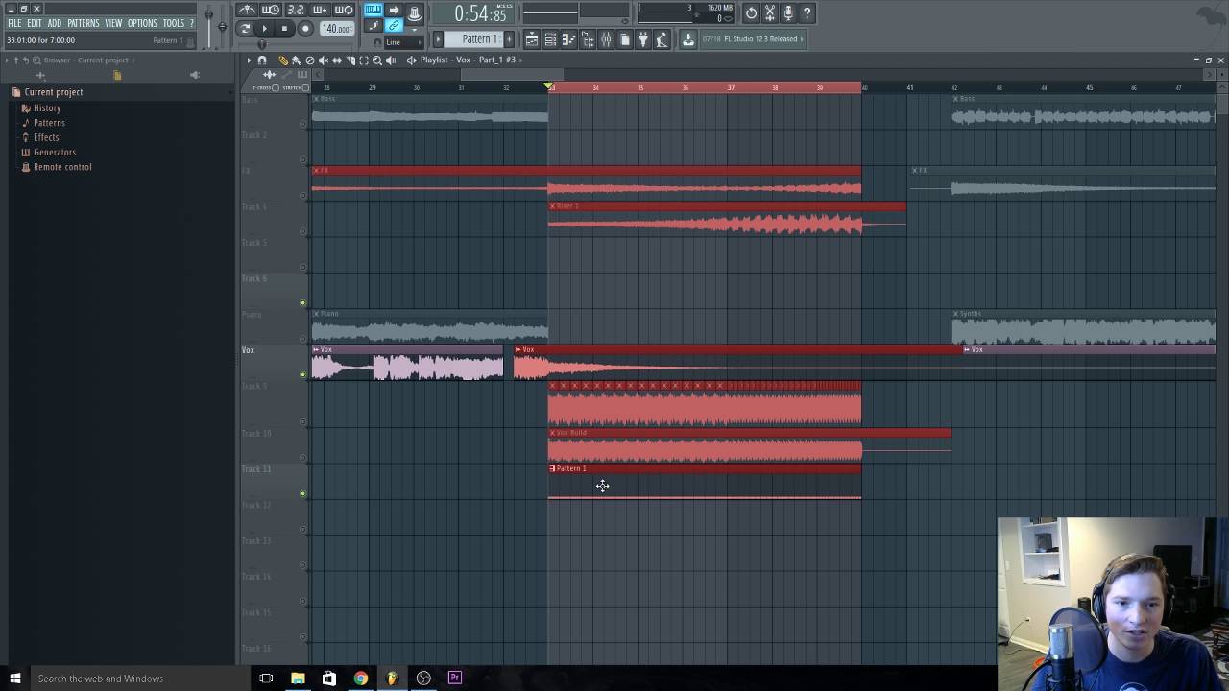Click the Stop transport button
Image resolution: width=1229 pixels, height=691 pixels.
click(284, 29)
